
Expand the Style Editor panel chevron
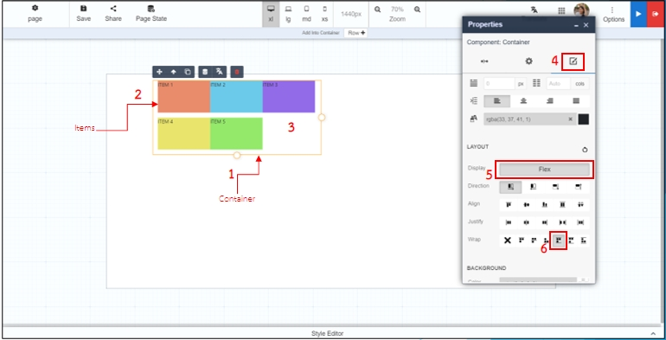[653, 334]
